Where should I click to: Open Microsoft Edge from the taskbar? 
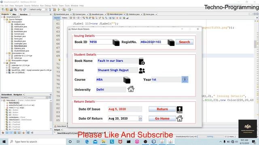click(87, 141)
